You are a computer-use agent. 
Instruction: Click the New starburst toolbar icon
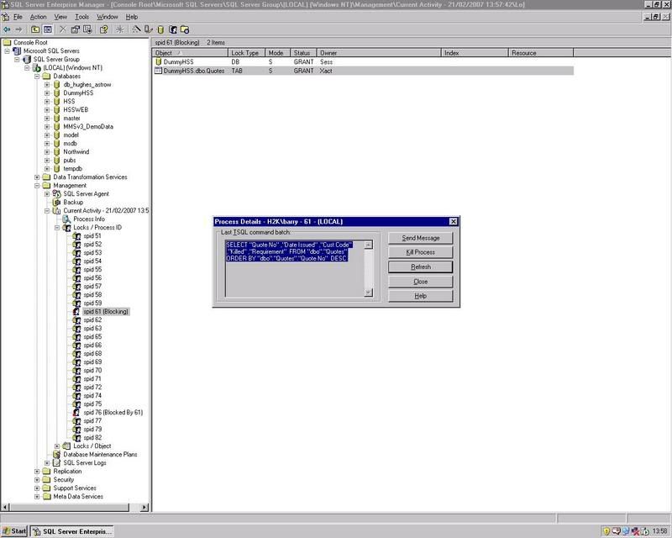click(119, 29)
